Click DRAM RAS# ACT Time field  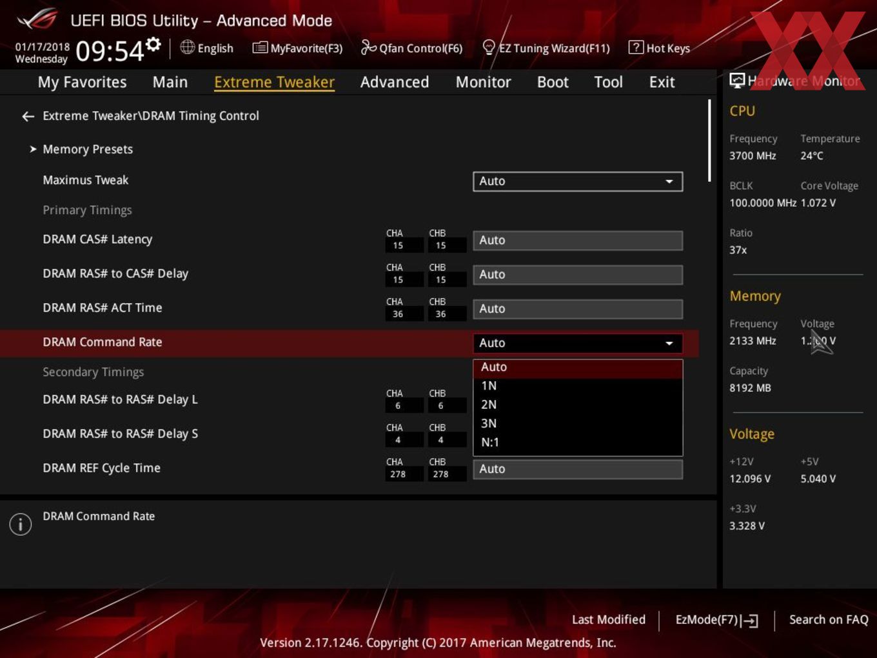coord(578,308)
